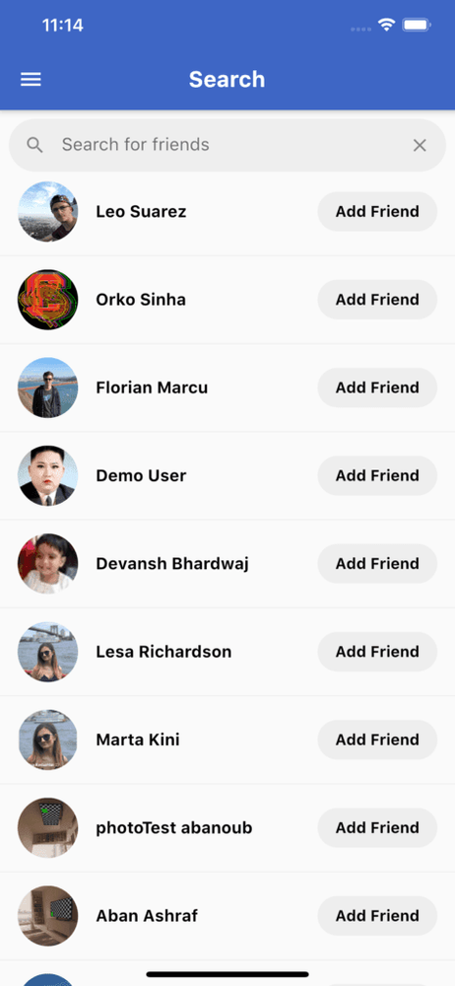455x986 pixels.
Task: Open Leo Suarez's profile picture
Action: click(47, 211)
